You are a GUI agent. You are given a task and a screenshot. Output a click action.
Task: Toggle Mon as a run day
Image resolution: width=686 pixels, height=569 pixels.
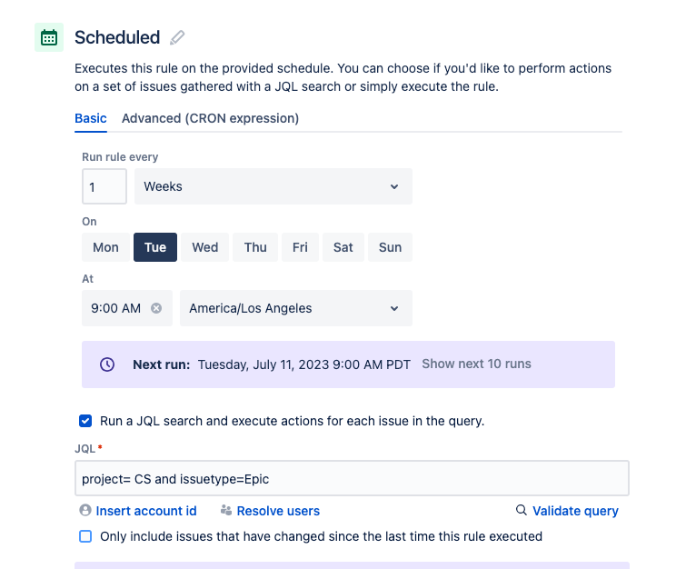point(105,247)
